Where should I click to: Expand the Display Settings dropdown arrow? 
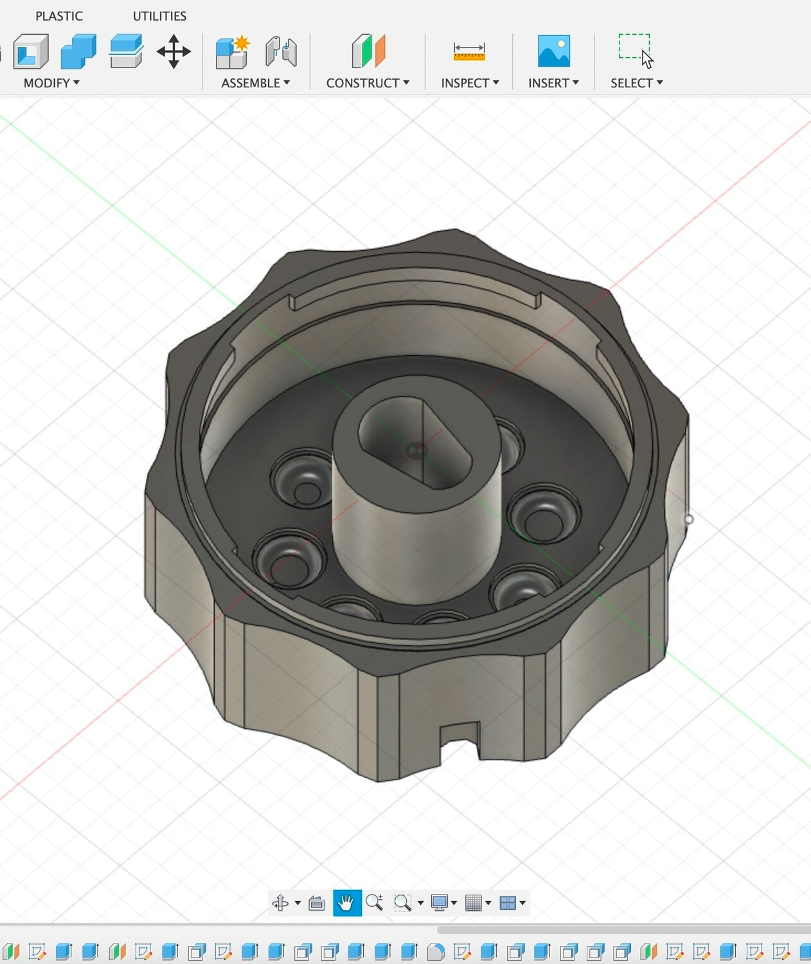(x=454, y=903)
